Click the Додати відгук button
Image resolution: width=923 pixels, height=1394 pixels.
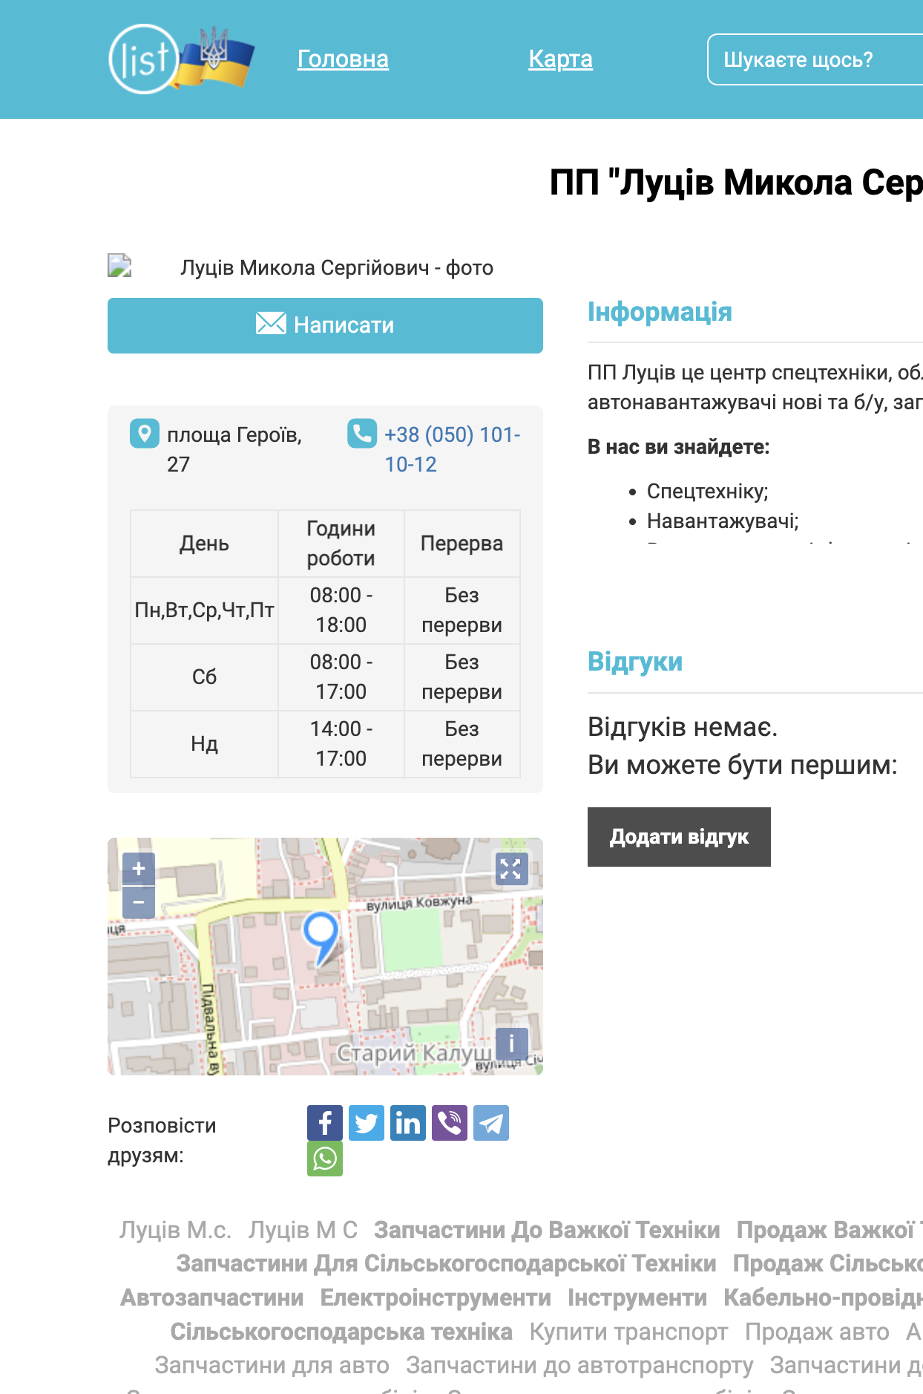tap(679, 837)
